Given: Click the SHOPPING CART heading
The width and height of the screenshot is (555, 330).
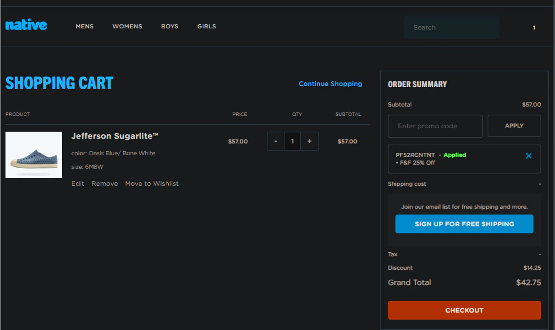Looking at the screenshot, I should coord(59,83).
